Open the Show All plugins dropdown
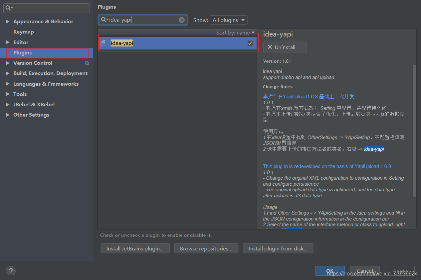421x280 pixels. coord(229,20)
